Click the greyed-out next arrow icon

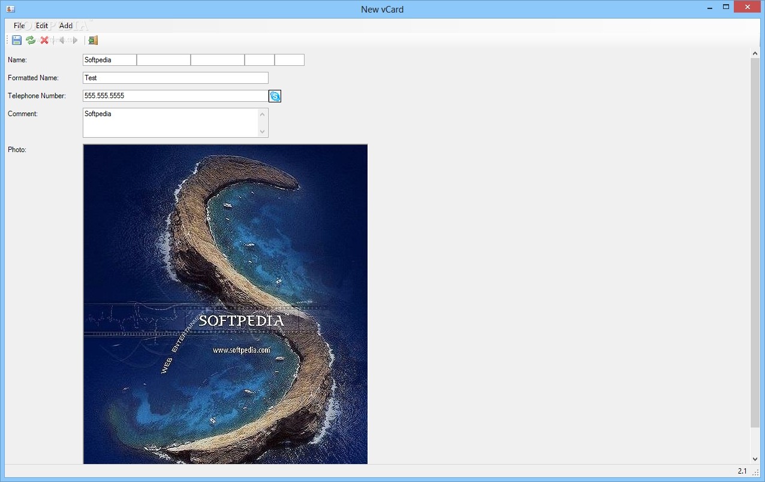pyautogui.click(x=74, y=40)
